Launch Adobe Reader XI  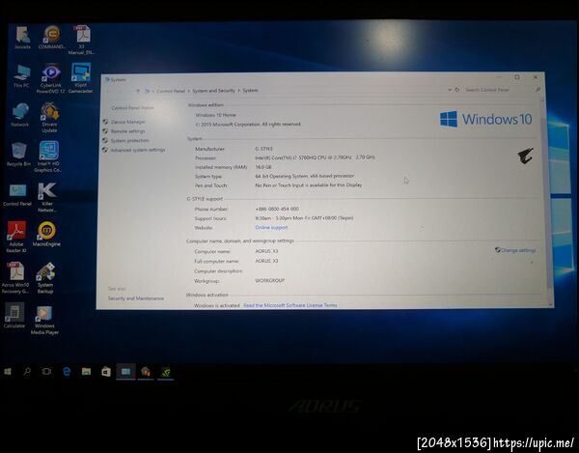(x=16, y=237)
